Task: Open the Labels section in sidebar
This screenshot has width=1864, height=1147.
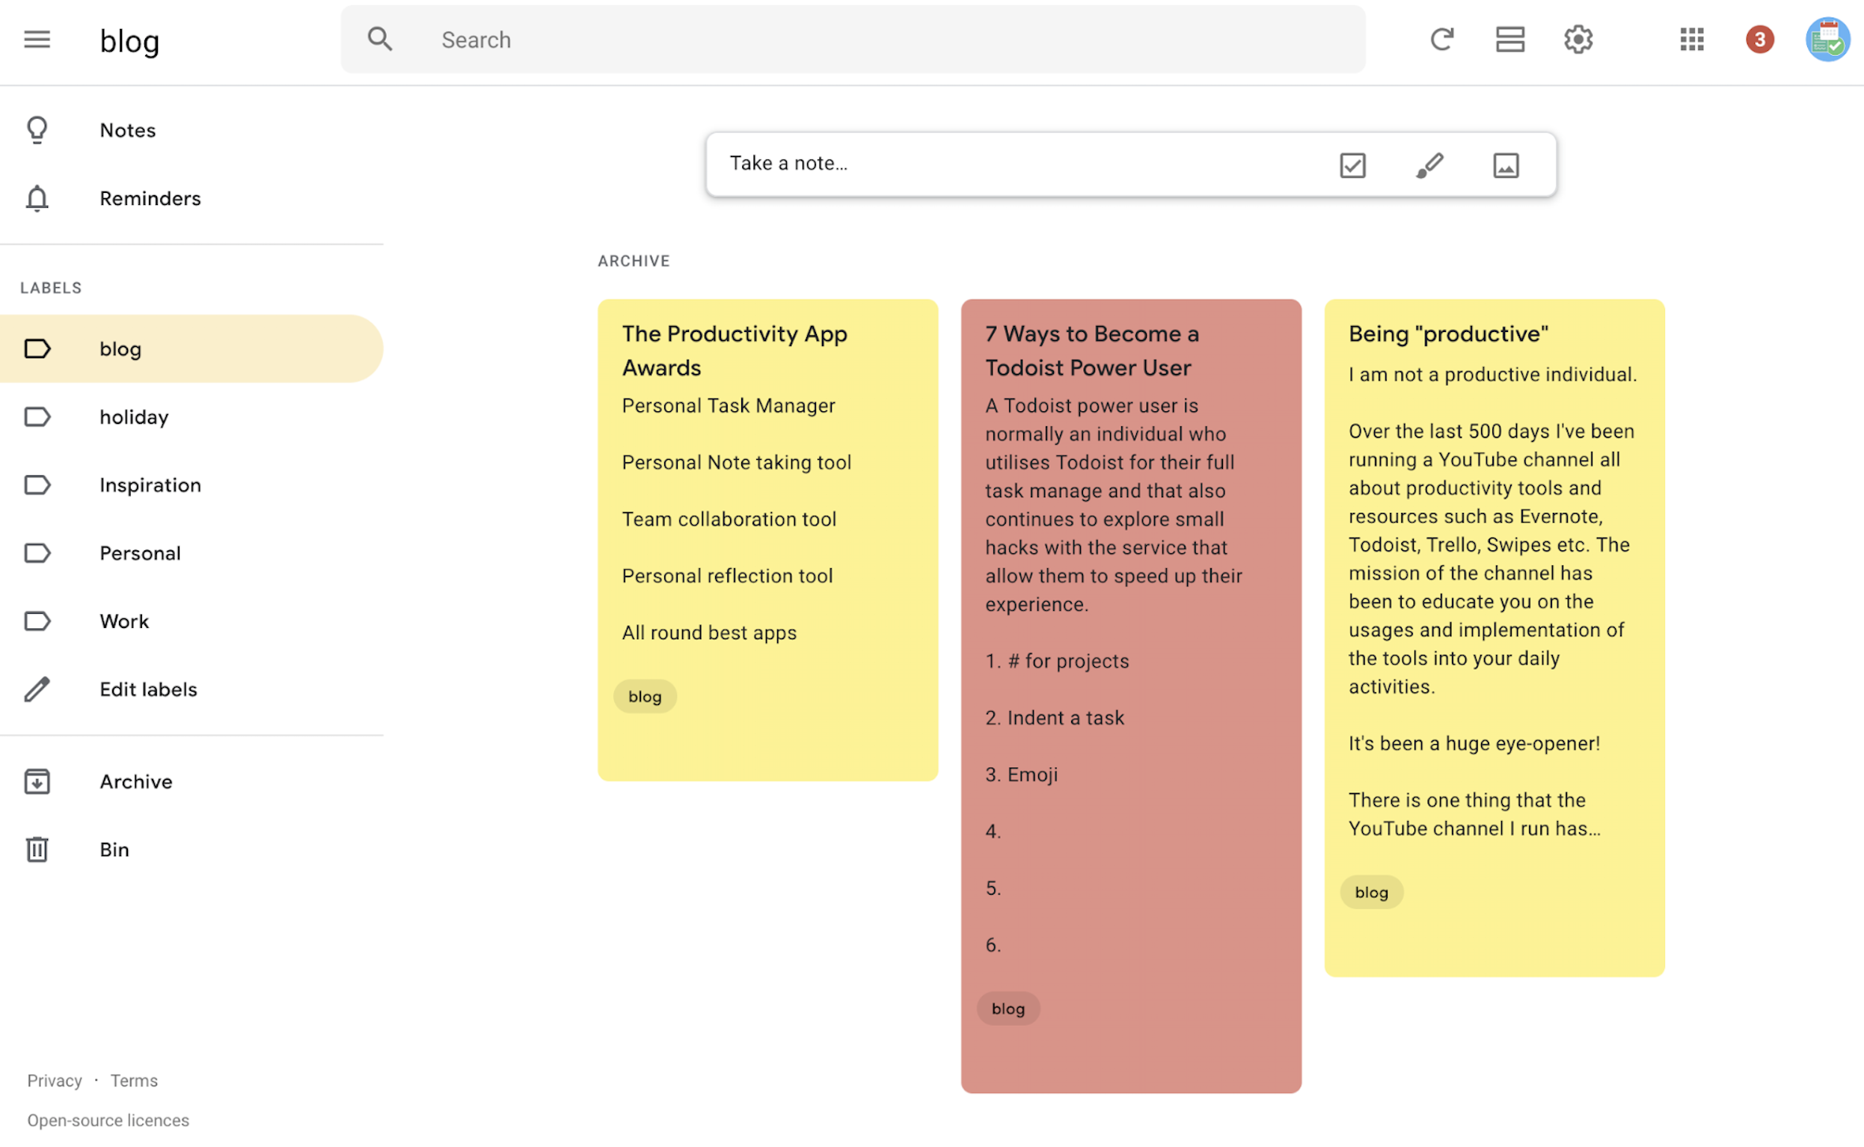Action: point(51,286)
